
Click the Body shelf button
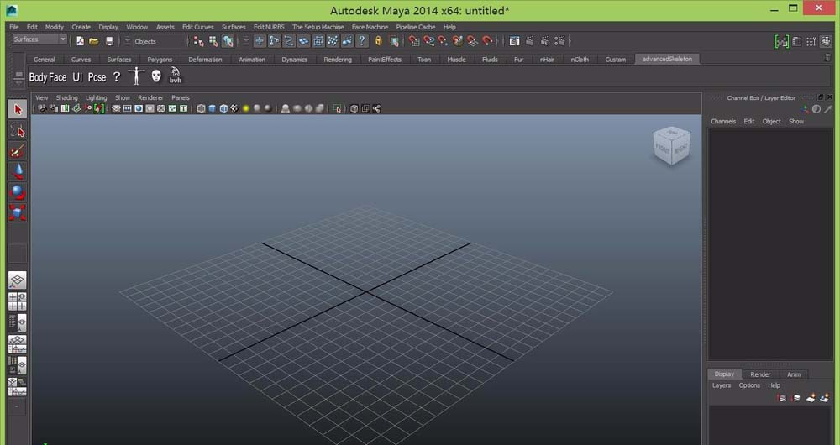pyautogui.click(x=38, y=77)
